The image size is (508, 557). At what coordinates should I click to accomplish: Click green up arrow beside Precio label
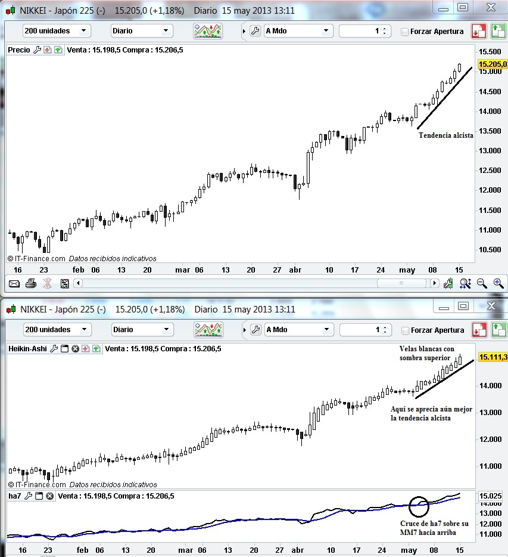58,49
